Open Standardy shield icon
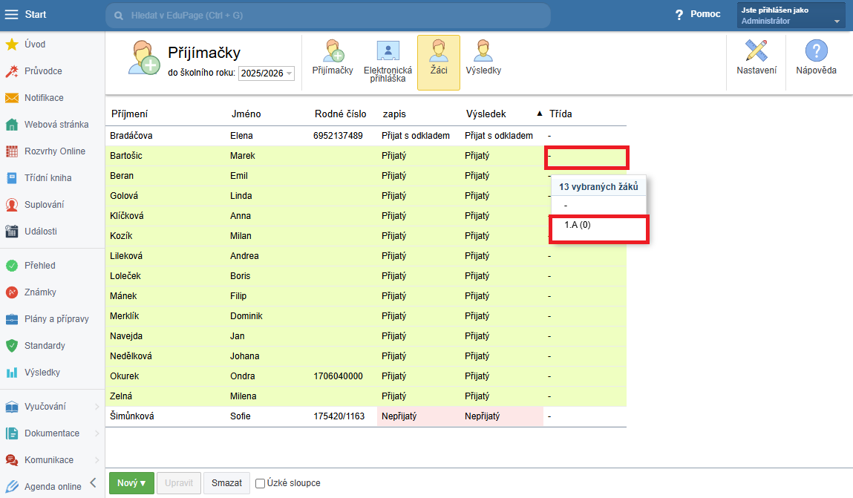853x498 pixels. (x=11, y=345)
